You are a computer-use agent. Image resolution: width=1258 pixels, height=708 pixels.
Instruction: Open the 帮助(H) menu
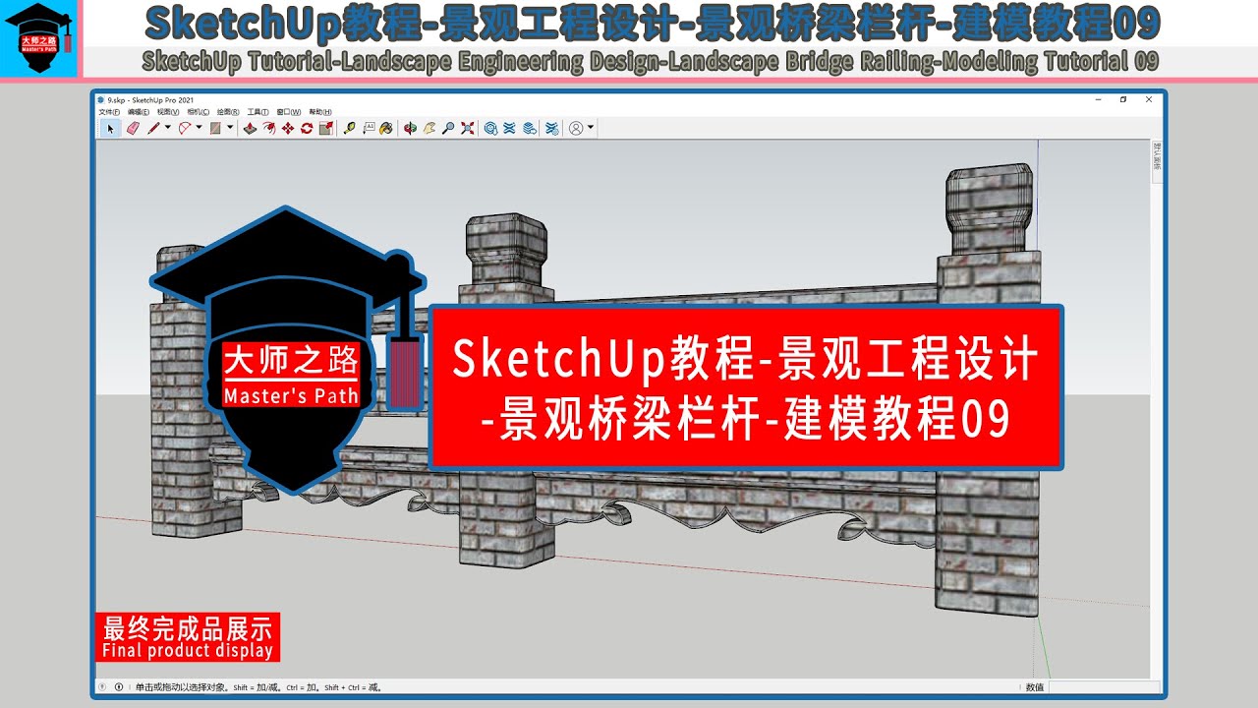coord(320,112)
